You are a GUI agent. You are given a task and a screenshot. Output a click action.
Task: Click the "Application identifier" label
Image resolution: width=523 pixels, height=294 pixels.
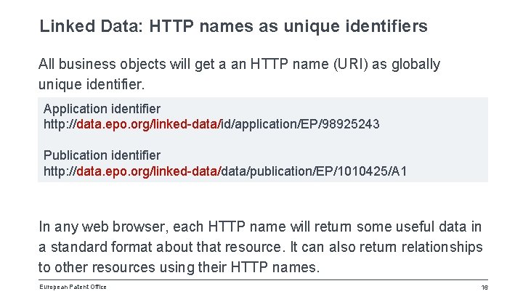click(x=102, y=109)
